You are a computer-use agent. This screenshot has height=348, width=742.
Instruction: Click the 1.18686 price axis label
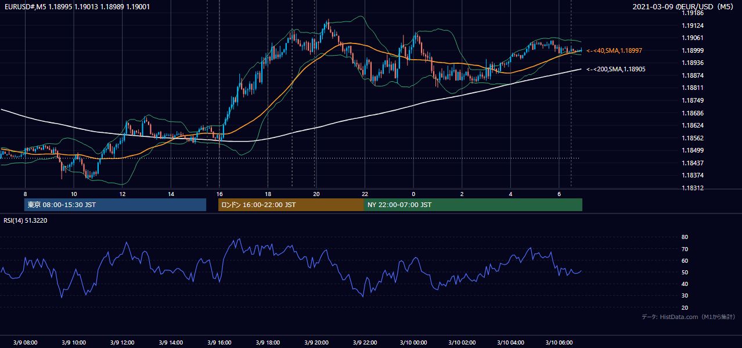point(693,113)
